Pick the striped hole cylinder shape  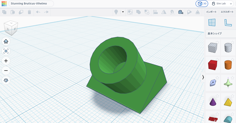(228, 48)
